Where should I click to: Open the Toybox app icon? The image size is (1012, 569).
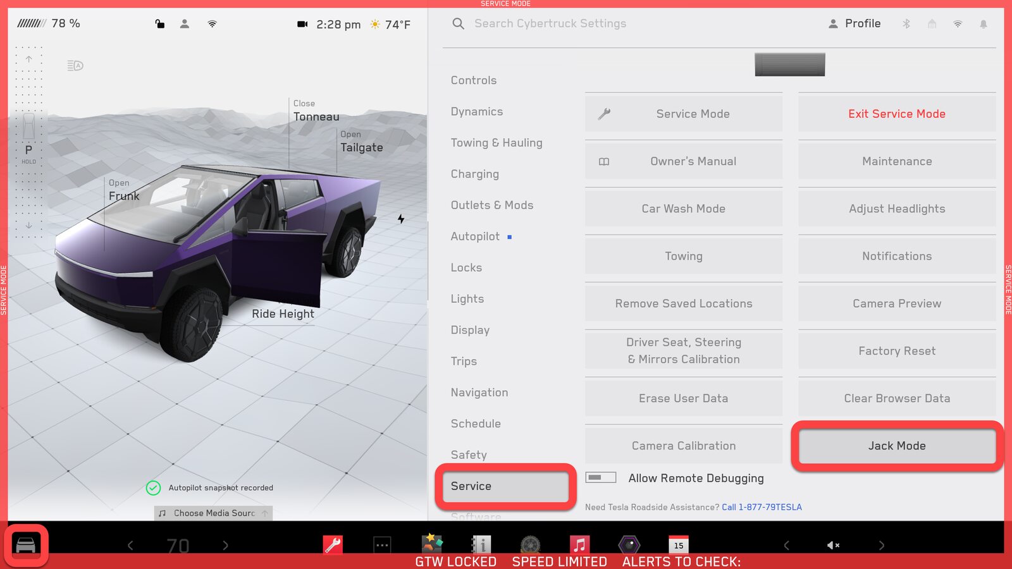tap(432, 544)
